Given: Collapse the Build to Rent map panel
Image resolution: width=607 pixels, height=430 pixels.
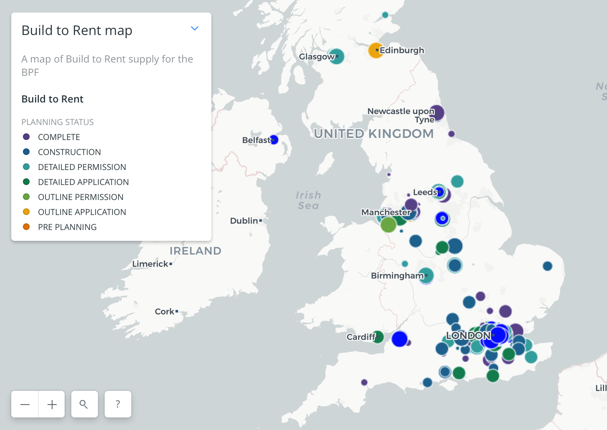Looking at the screenshot, I should pos(194,29).
